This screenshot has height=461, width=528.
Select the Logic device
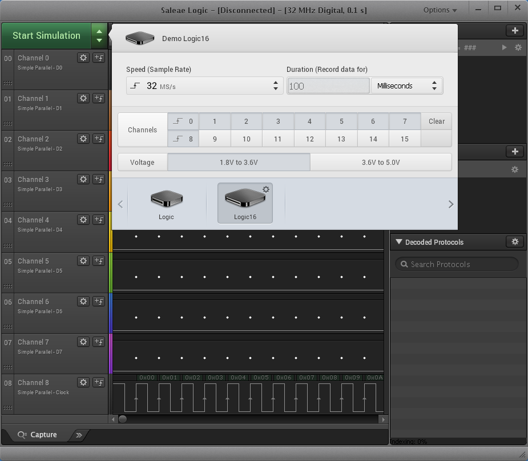(166, 204)
